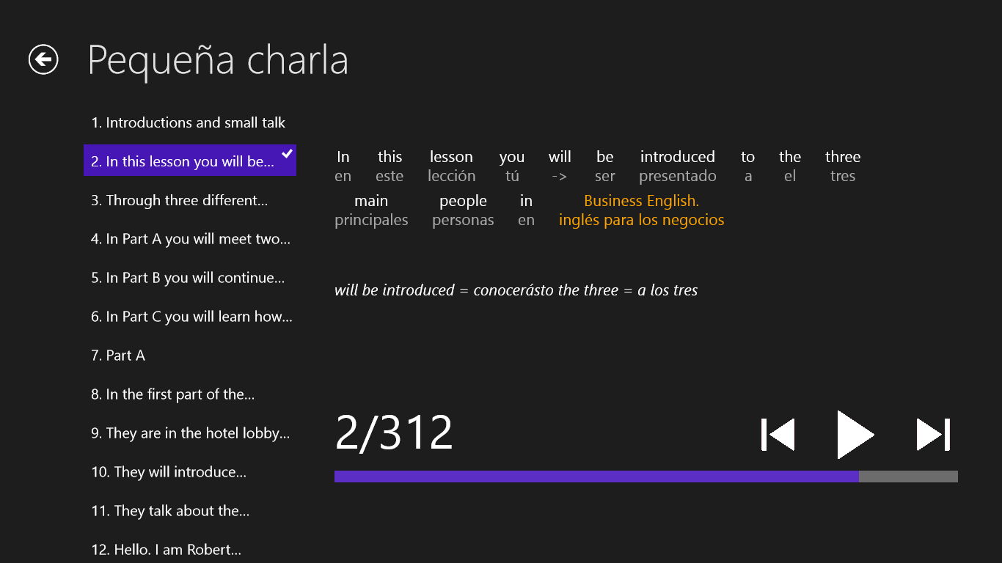Select lesson item 1 Introductions and small talk
1002x563 pixels.
pos(189,122)
